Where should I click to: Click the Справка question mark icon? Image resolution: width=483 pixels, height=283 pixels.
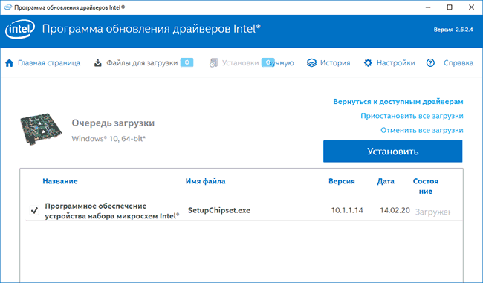tap(430, 63)
